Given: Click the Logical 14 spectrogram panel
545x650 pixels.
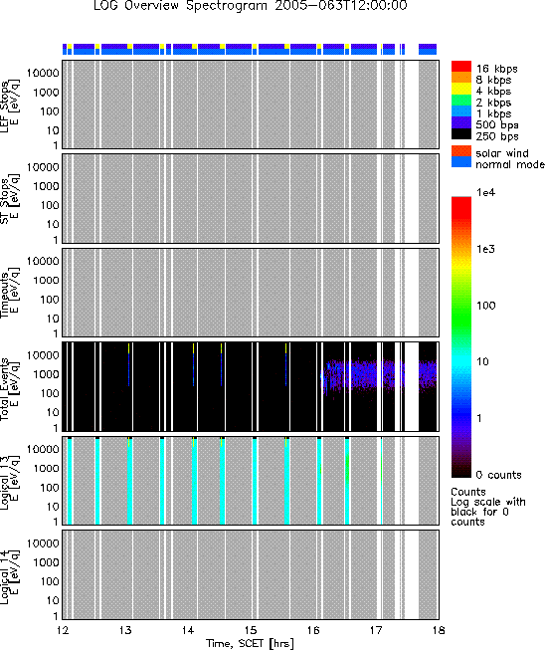Looking at the screenshot, I should click(x=251, y=574).
